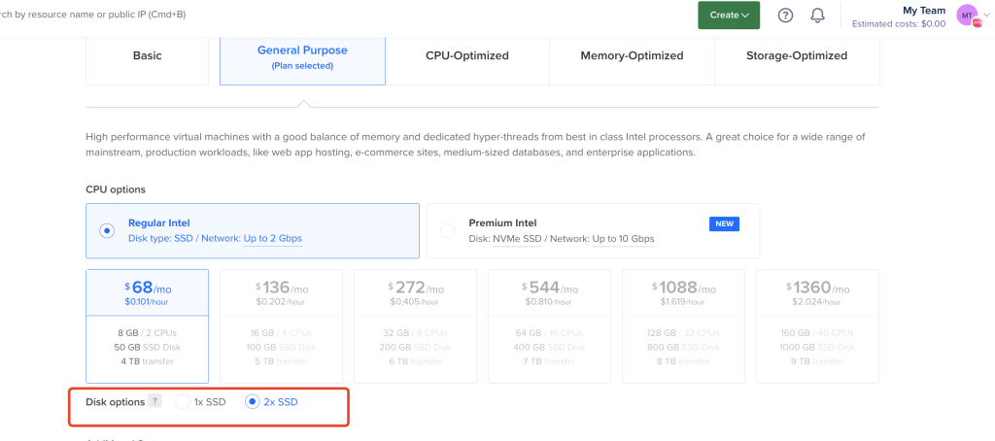Screen dimensions: 995x441
Task: Click the MT team avatar
Action: tap(967, 16)
